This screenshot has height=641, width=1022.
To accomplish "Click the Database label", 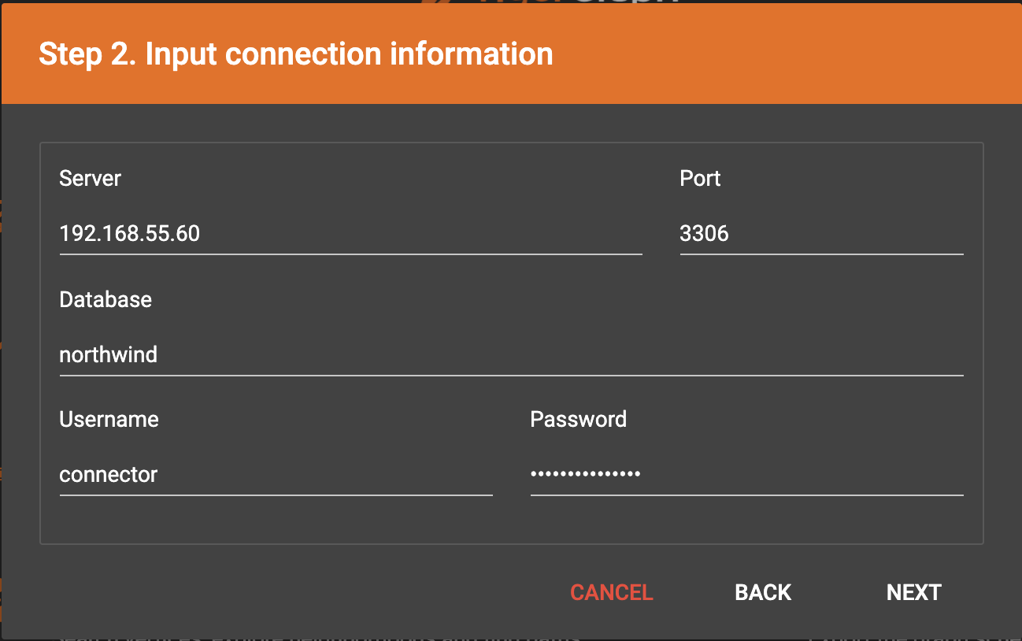I will tap(106, 300).
